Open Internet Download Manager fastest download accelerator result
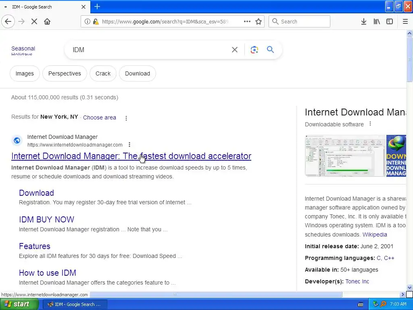413x310 pixels. coord(131,156)
